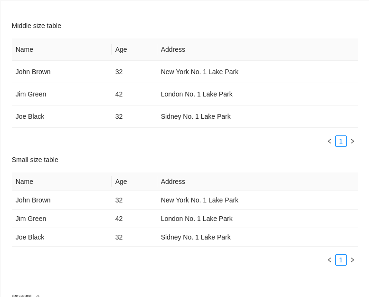
Task: Click the Middle size table heading
Action: 37,26
